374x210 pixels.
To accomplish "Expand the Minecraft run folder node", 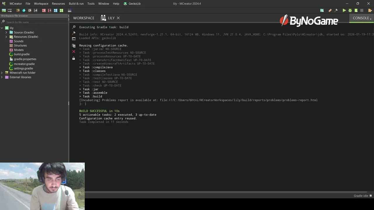I will point(2,73).
